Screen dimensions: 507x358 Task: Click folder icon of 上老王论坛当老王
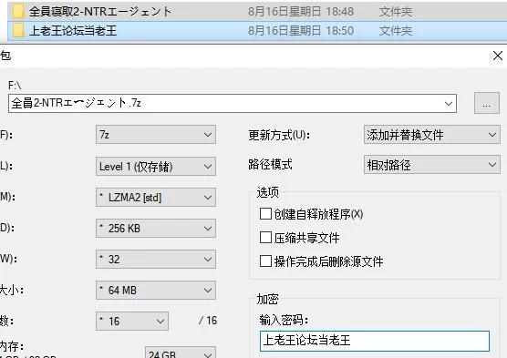click(18, 31)
